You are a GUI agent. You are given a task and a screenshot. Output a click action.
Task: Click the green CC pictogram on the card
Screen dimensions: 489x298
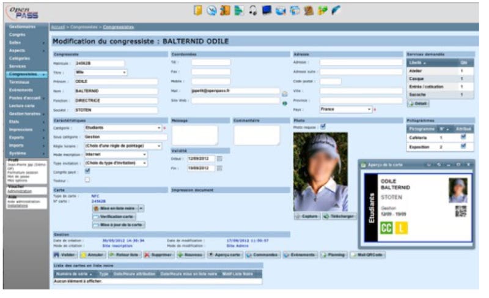[386, 228]
